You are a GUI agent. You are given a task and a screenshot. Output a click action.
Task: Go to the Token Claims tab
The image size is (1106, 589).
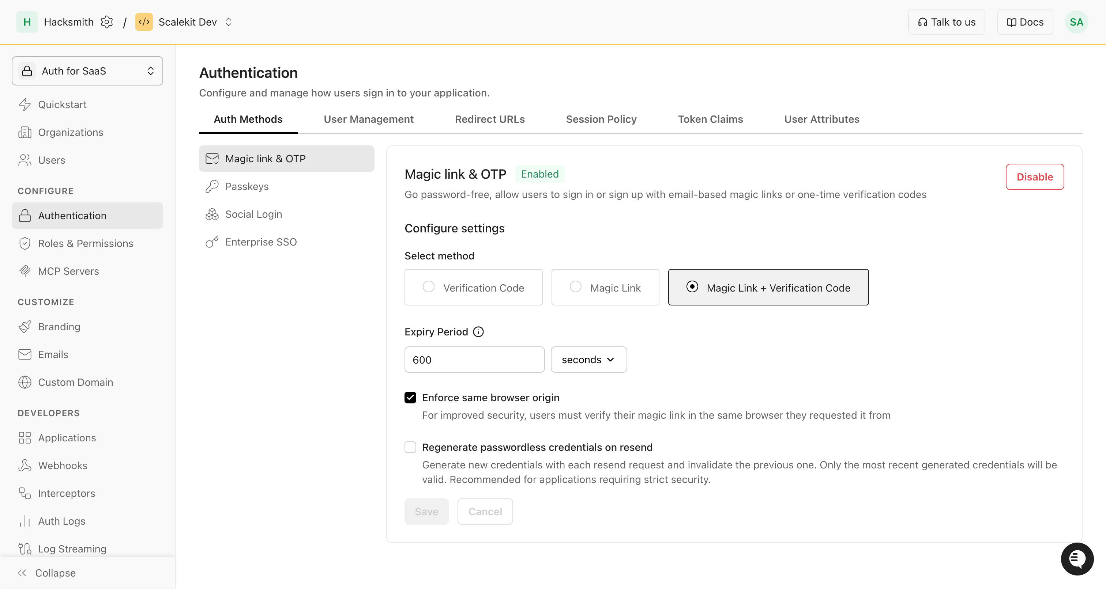[x=710, y=119]
